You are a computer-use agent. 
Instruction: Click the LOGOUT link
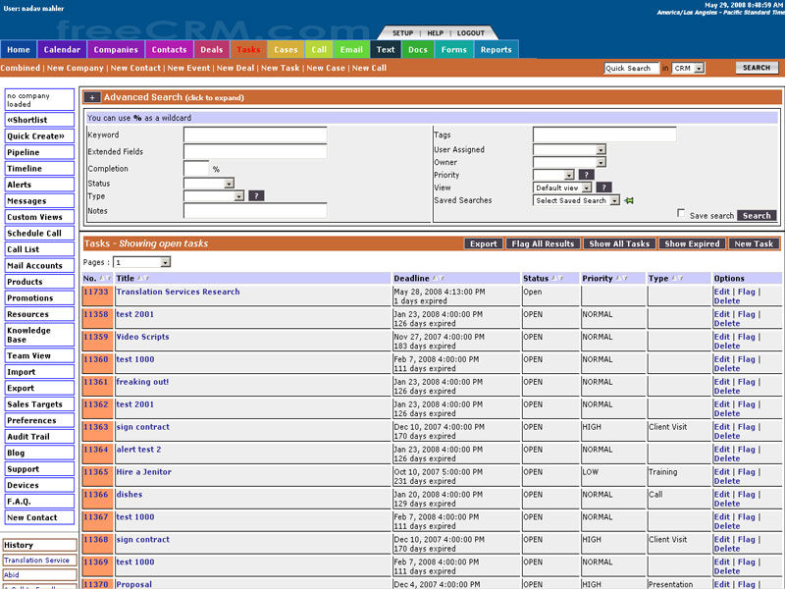coord(471,33)
